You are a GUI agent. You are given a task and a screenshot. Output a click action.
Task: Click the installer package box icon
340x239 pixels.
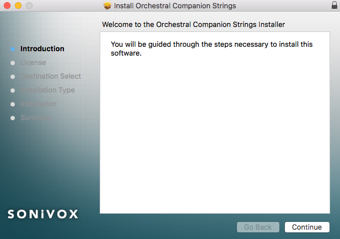click(107, 6)
